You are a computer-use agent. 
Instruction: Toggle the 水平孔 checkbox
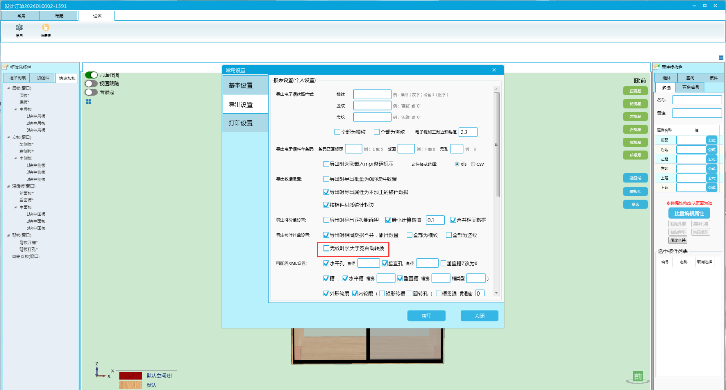pyautogui.click(x=326, y=263)
